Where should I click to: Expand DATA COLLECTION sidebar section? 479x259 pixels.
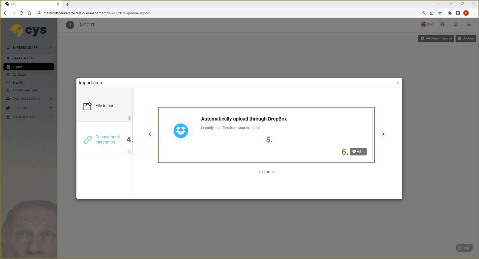(29, 99)
